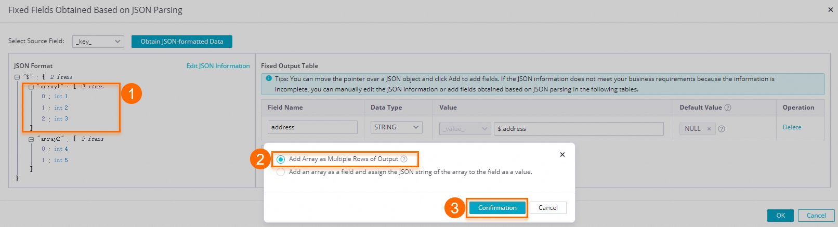Collapse the root "$" JSON node
Screen dimensions: 838x227
tap(17, 77)
